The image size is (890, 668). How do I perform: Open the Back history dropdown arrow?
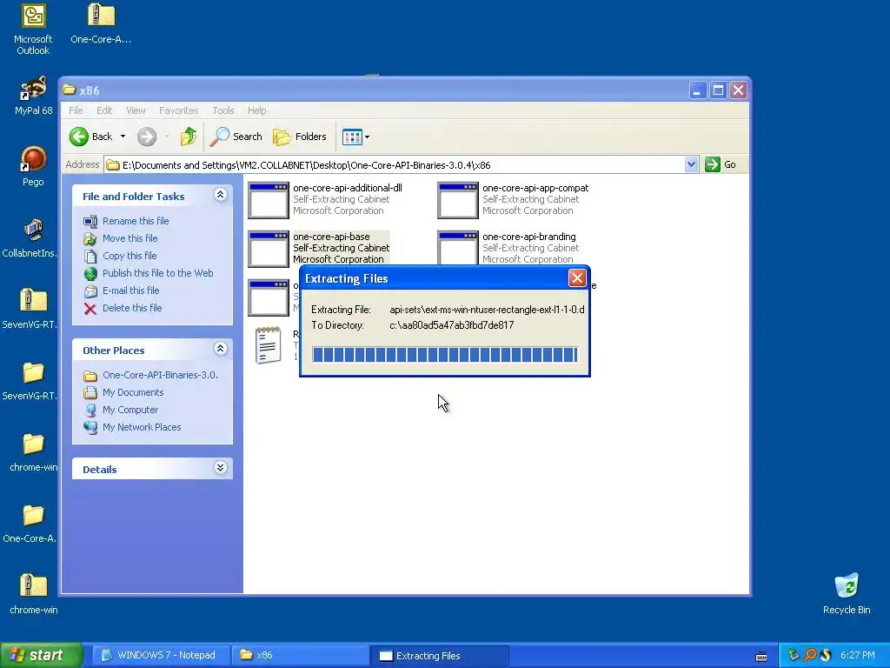123,137
